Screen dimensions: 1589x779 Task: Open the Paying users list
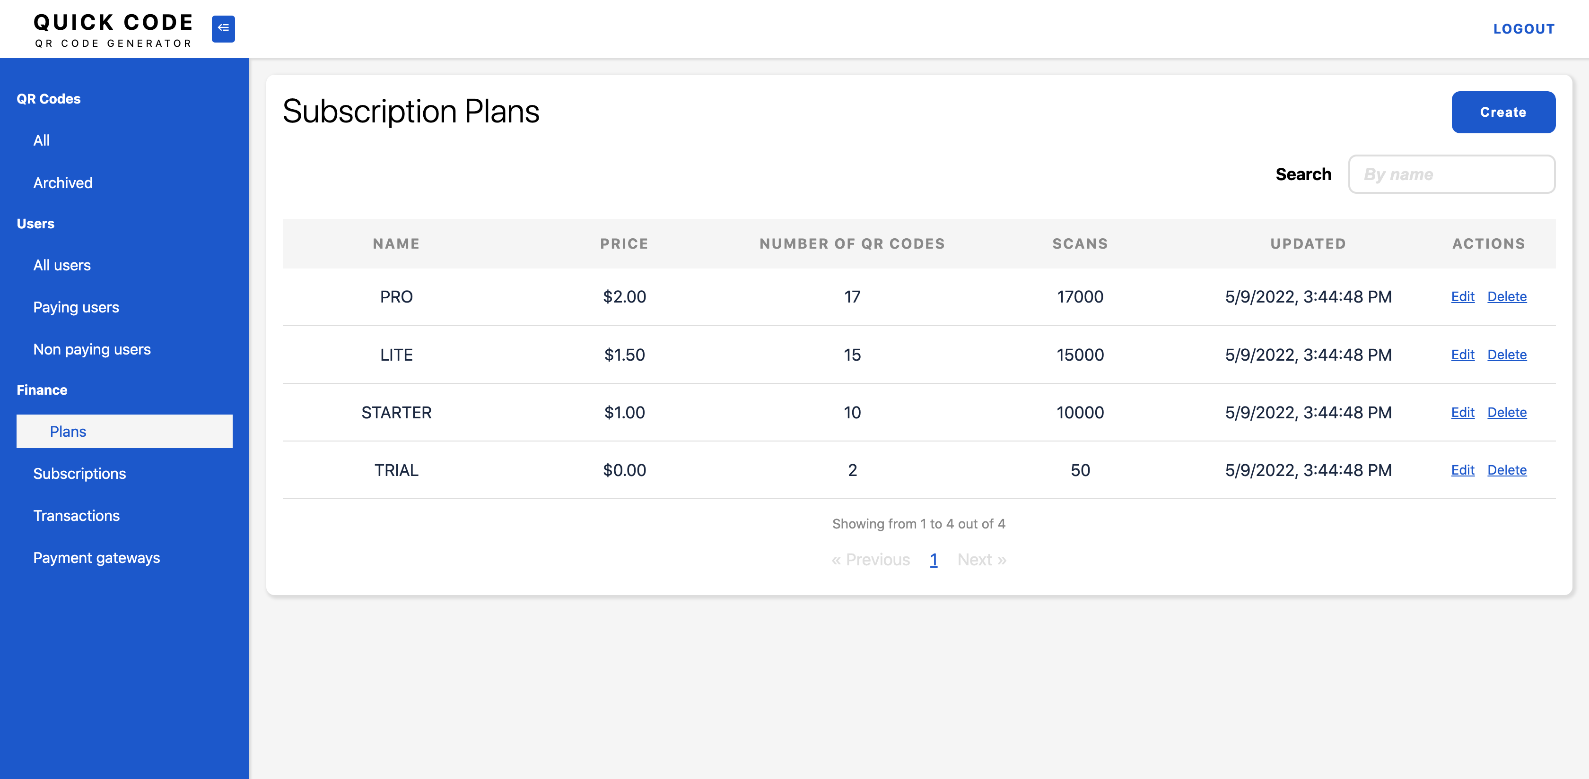click(76, 307)
